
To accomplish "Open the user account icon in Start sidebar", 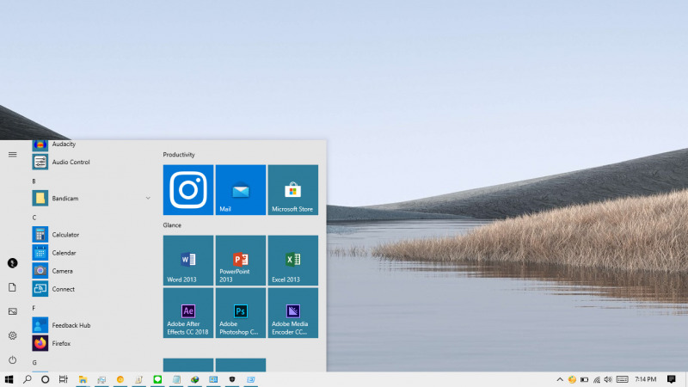I will click(12, 263).
